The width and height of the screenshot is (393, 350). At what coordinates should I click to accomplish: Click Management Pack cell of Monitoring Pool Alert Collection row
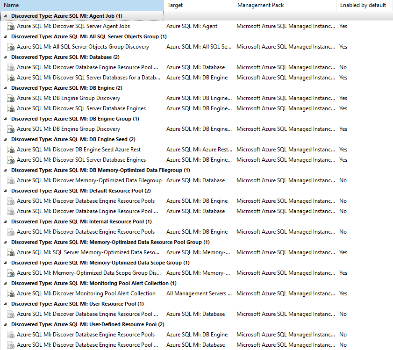point(286,293)
